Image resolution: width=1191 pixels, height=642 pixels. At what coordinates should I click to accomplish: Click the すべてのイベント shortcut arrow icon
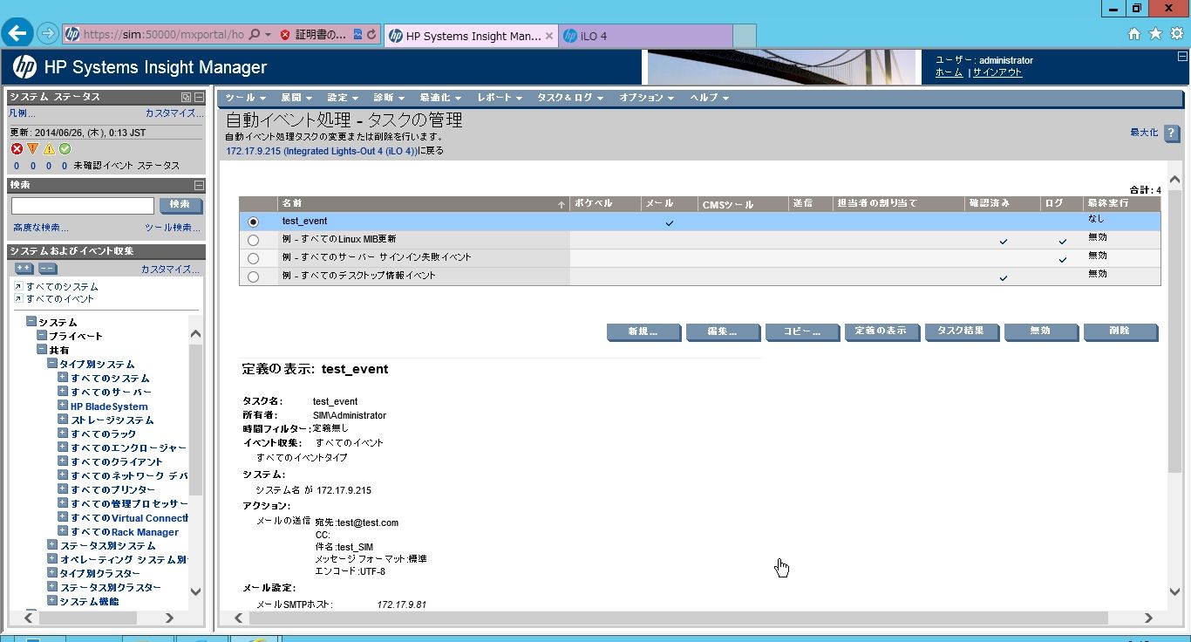click(x=18, y=298)
